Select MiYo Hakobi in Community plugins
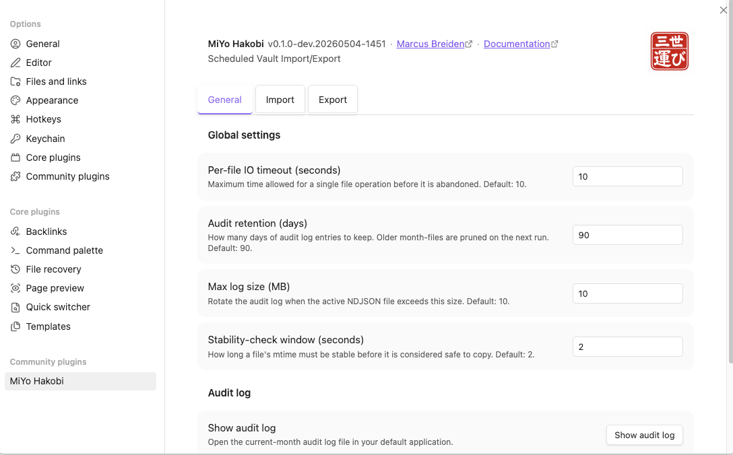This screenshot has height=455, width=733. [x=80, y=381]
